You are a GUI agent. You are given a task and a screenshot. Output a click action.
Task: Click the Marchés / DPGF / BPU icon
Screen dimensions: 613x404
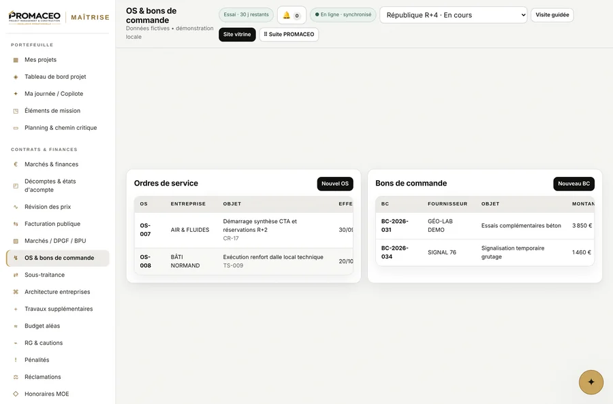click(x=16, y=241)
